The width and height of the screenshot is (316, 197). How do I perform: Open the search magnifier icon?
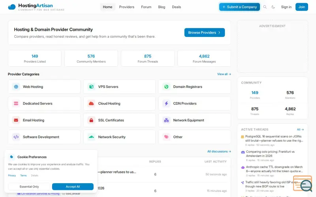(x=265, y=7)
